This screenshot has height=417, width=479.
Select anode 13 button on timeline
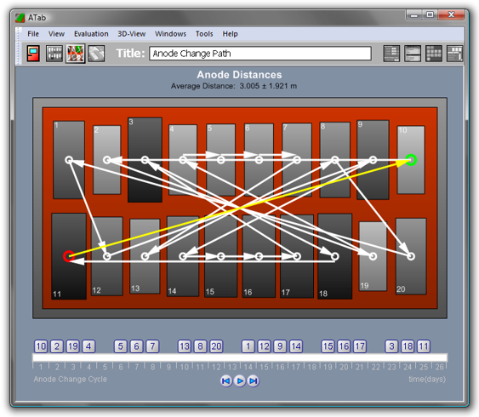pyautogui.click(x=185, y=346)
